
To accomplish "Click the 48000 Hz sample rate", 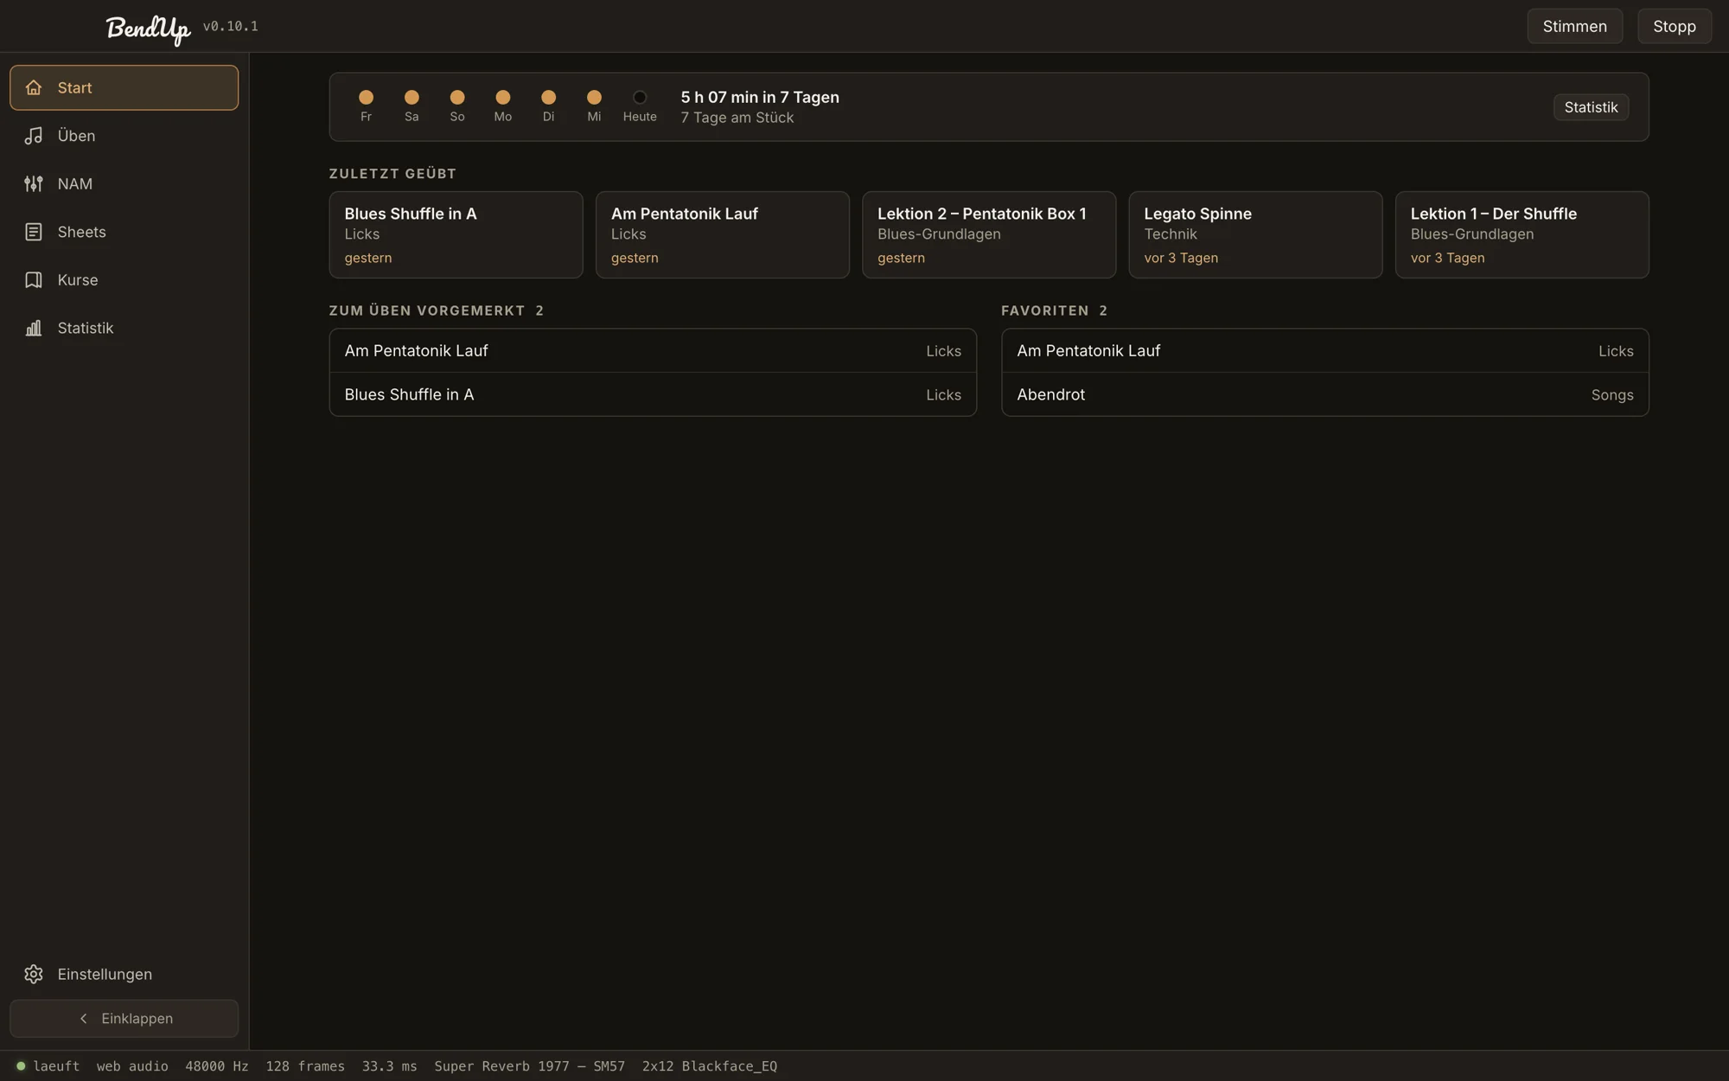I will coord(216,1066).
